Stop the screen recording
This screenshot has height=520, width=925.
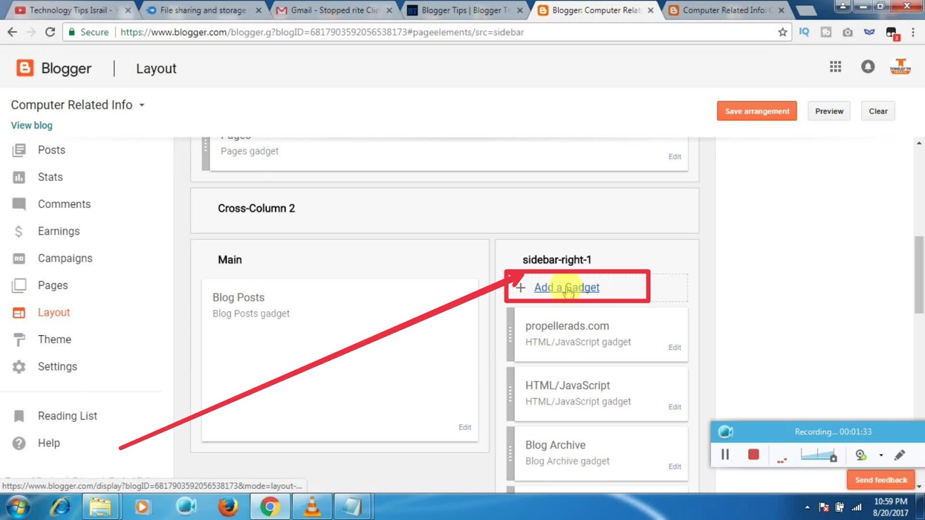[x=753, y=455]
